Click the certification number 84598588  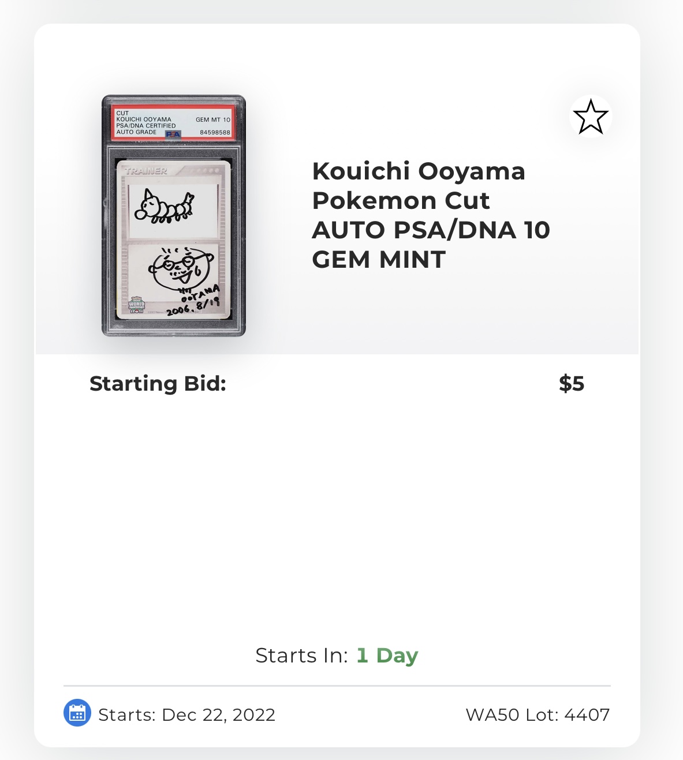click(215, 133)
